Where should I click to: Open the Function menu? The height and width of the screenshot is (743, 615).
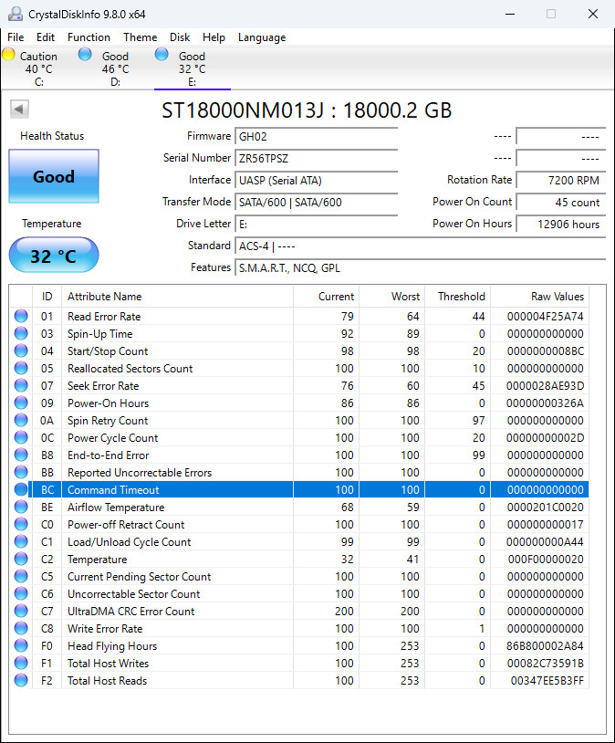coord(89,37)
